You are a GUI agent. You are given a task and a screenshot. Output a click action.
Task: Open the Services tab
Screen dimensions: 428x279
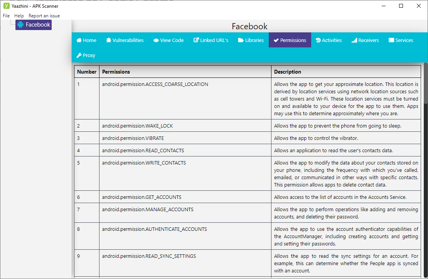[x=401, y=40]
